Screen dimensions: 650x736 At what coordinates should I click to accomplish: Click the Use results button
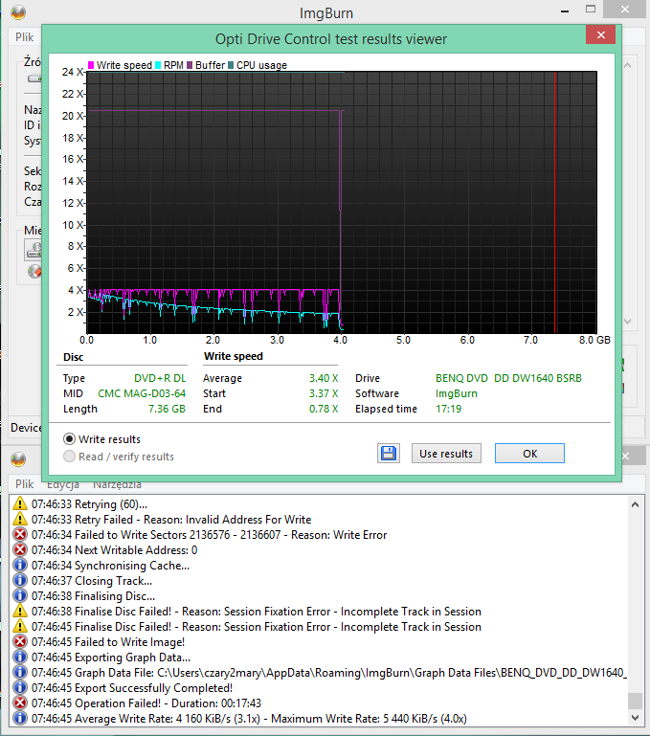(x=446, y=454)
